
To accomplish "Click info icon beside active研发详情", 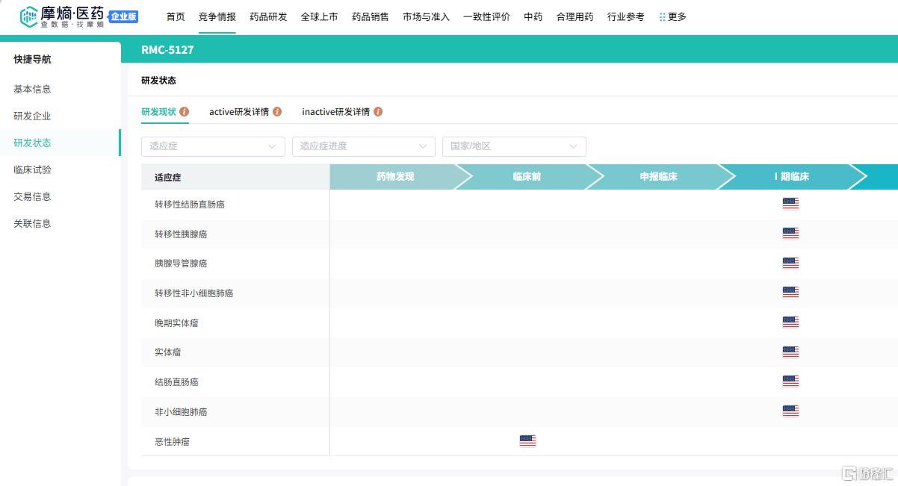I will [x=277, y=112].
